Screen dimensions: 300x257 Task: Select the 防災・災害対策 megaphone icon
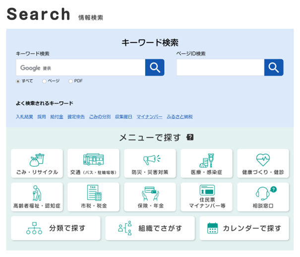(152, 160)
